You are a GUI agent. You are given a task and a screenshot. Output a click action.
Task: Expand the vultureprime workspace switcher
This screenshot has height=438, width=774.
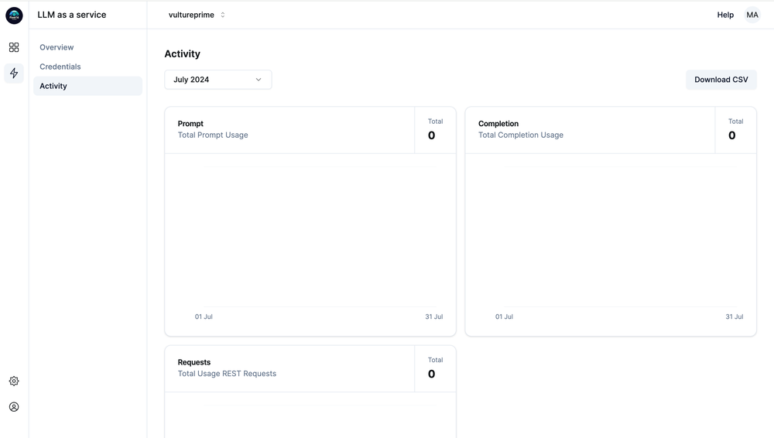[x=197, y=15]
